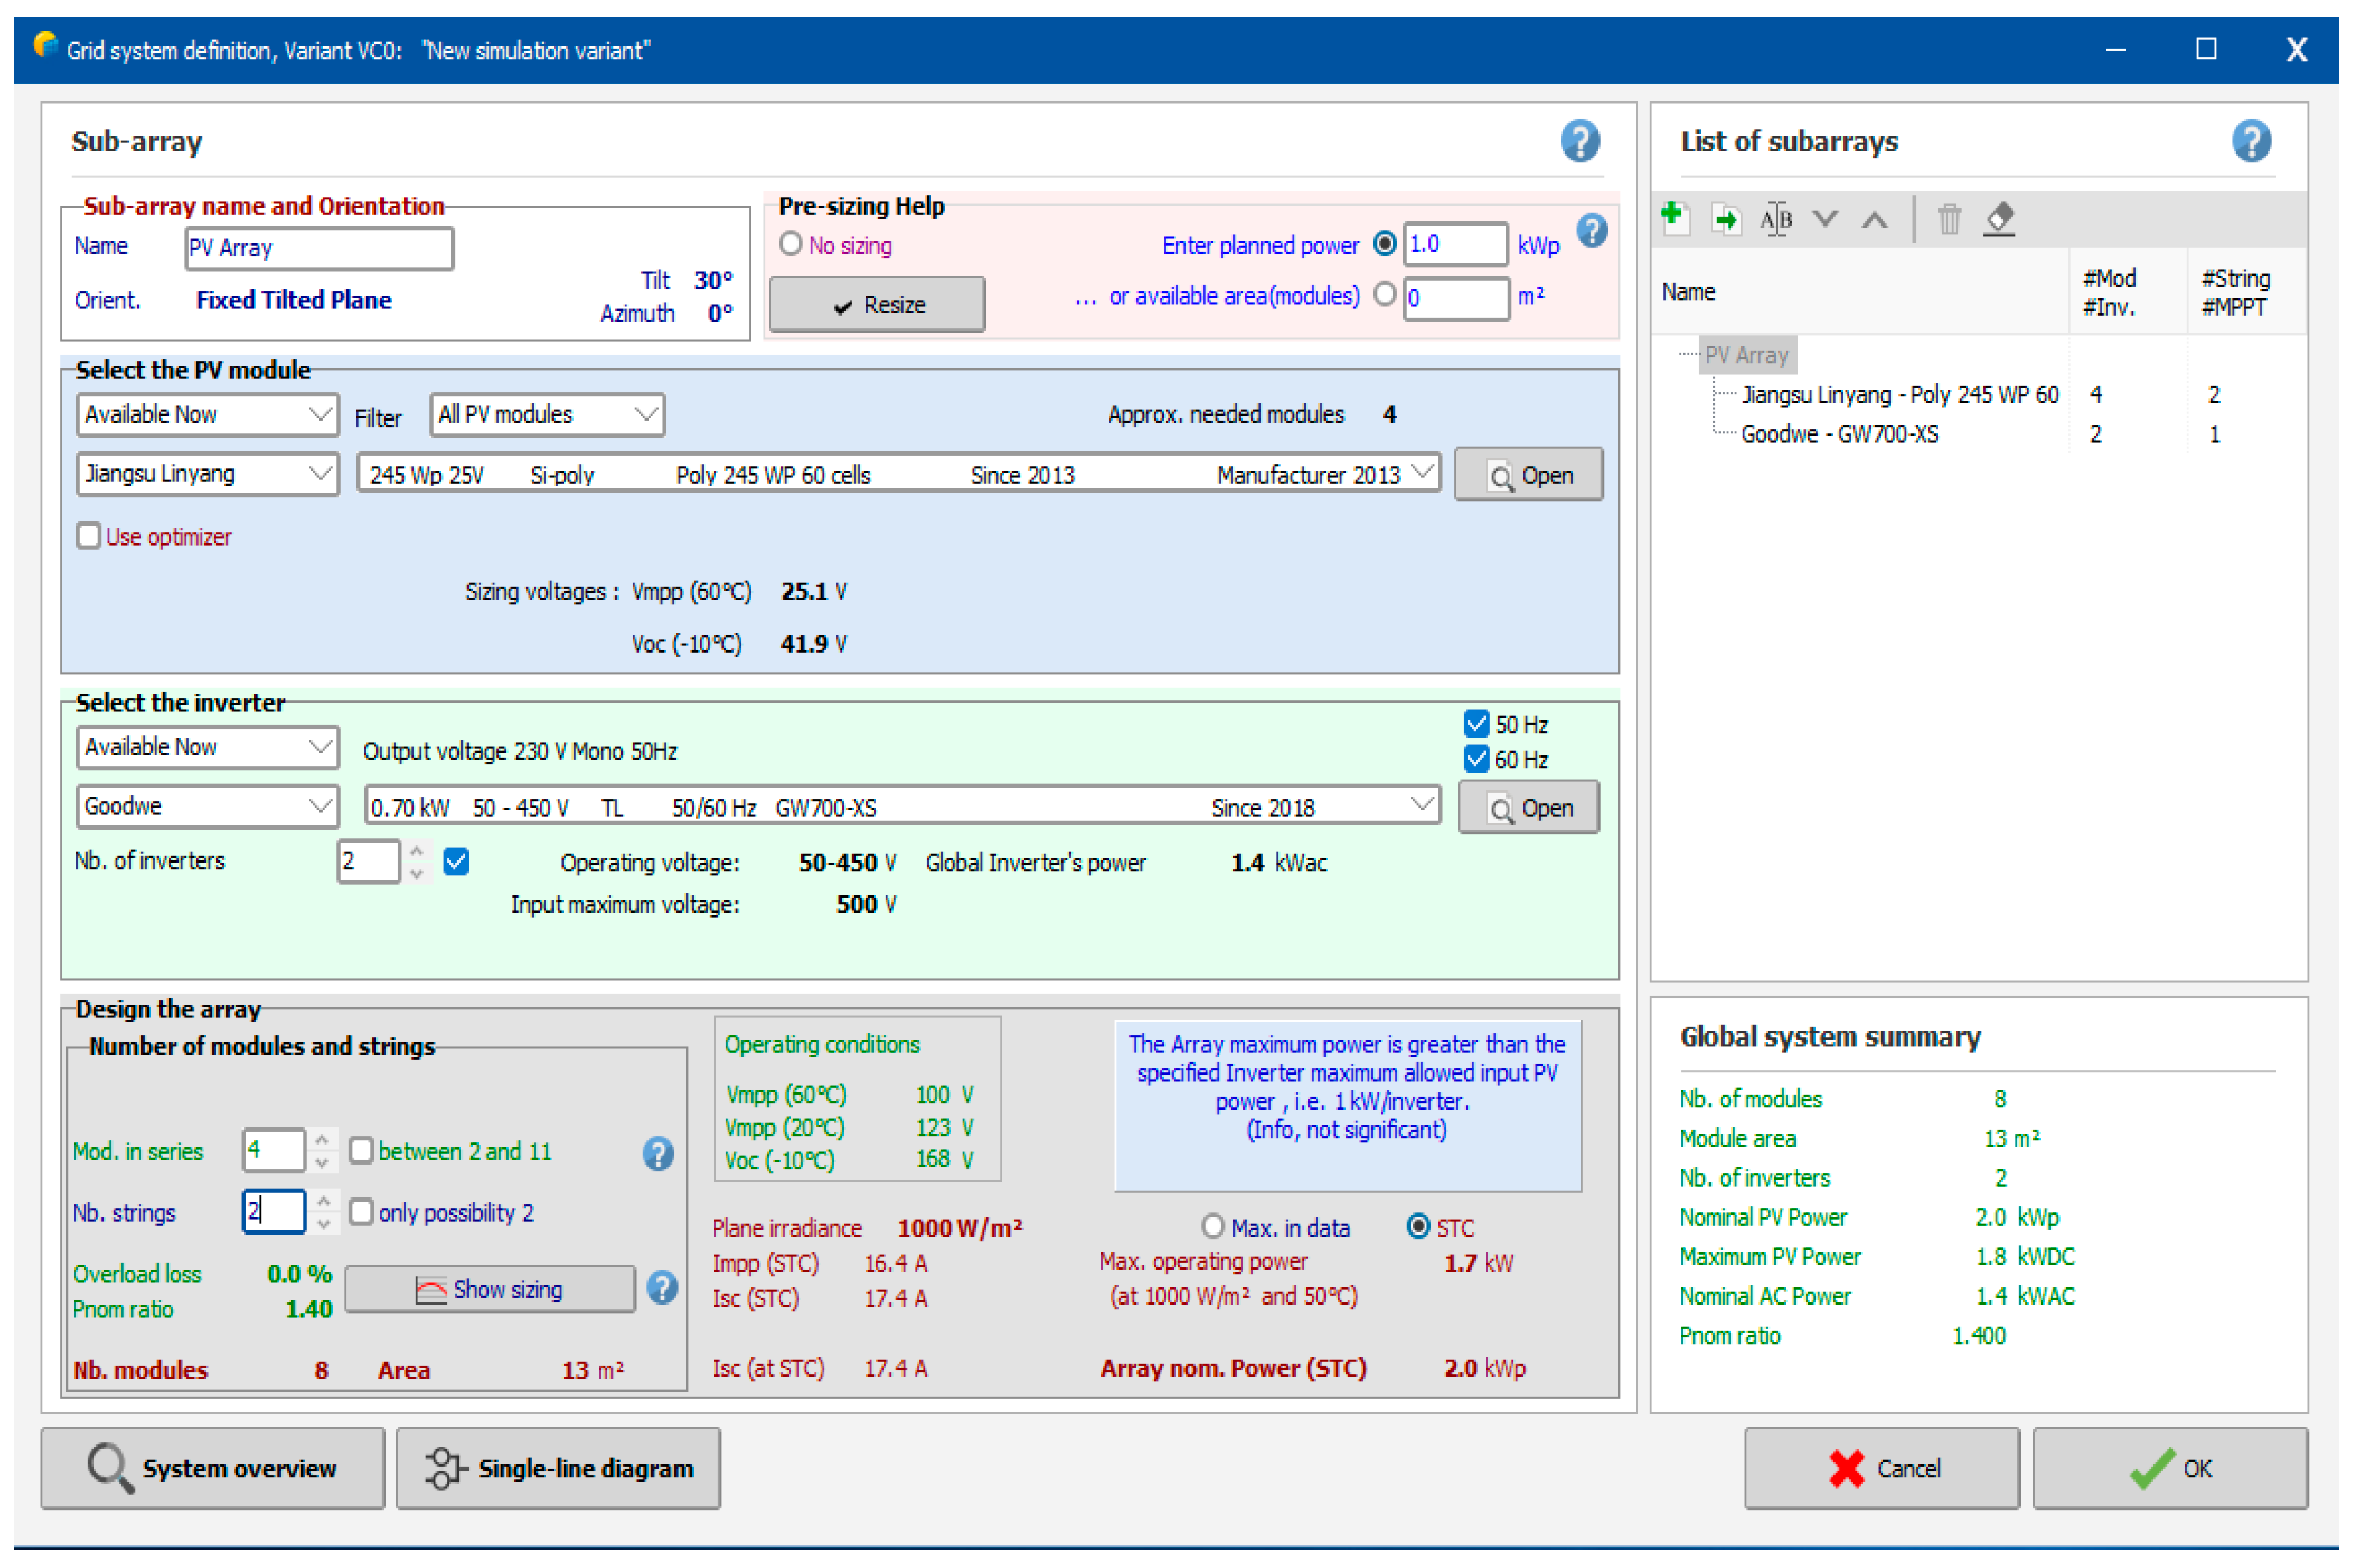The image size is (2357, 1568).
Task: Open the Single-line diagram
Action: click(558, 1467)
